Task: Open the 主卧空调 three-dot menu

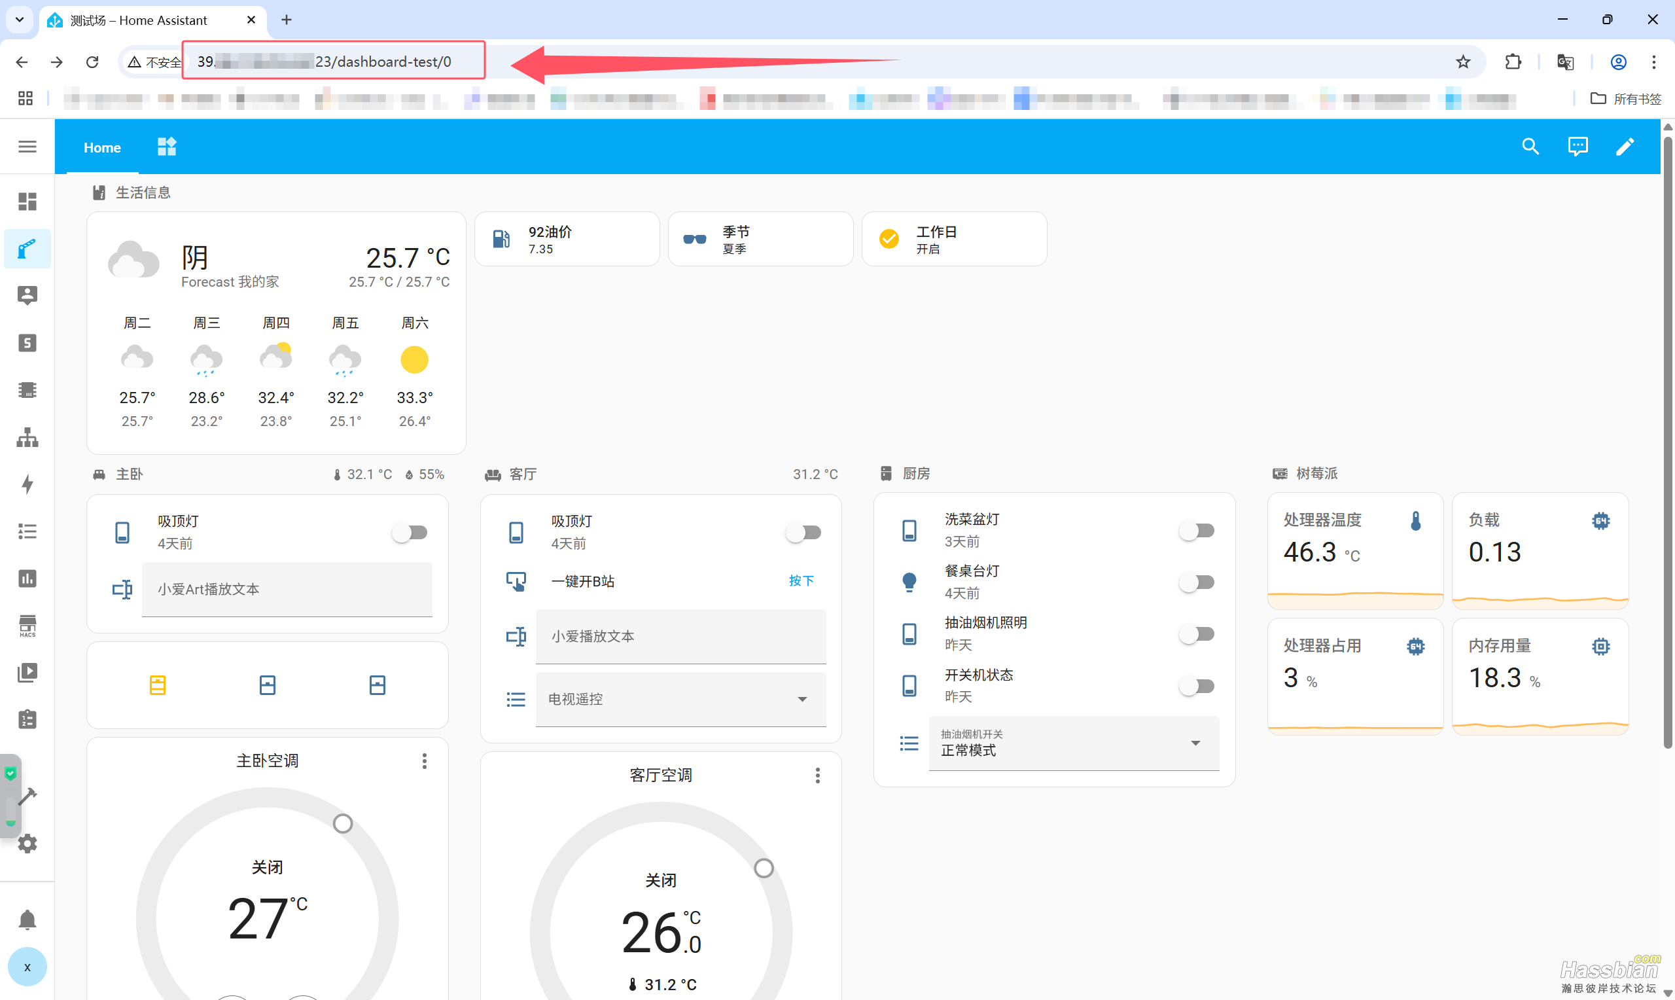Action: (x=424, y=760)
